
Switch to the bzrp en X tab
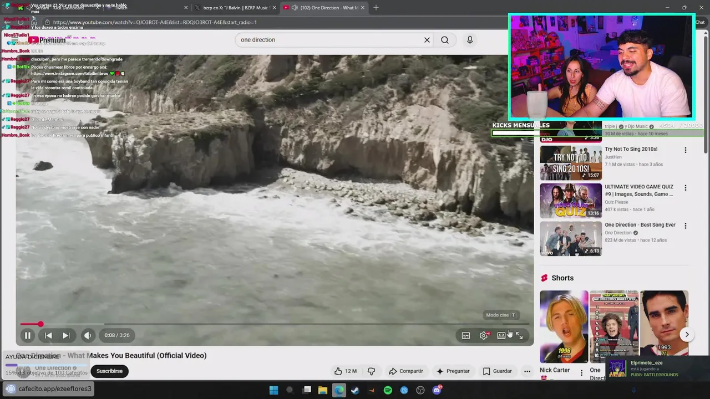[235, 8]
